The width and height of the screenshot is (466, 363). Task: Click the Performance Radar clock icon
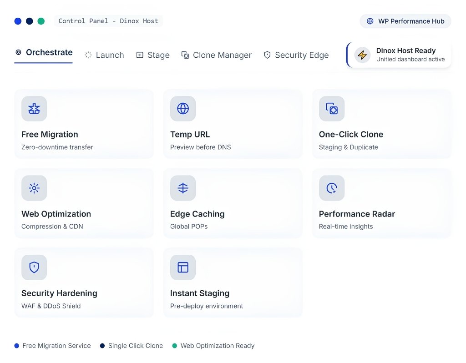(x=332, y=188)
